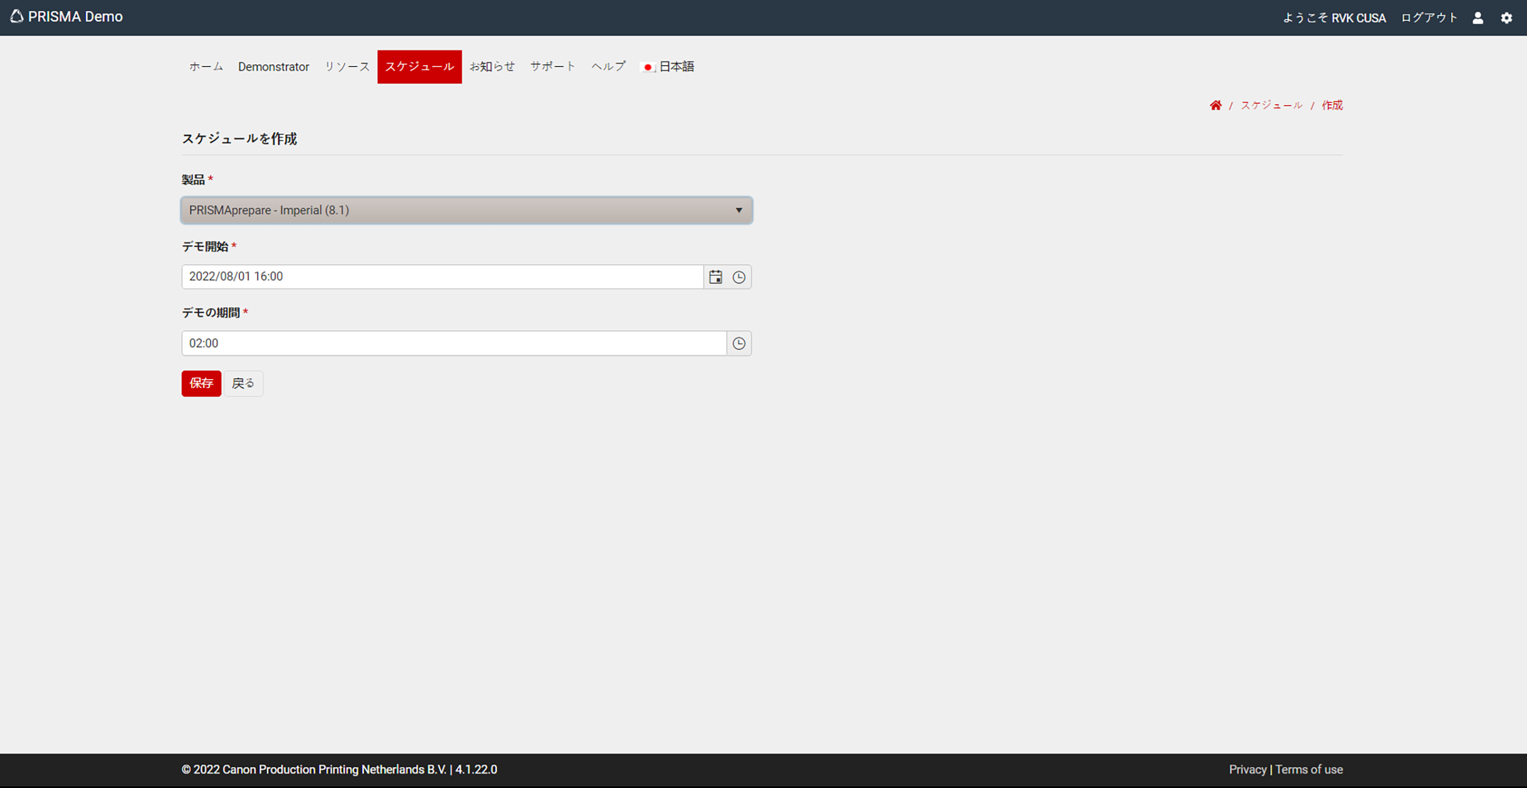Screen dimensions: 1527x788
Task: Click the 製品 field label
Action: (193, 179)
